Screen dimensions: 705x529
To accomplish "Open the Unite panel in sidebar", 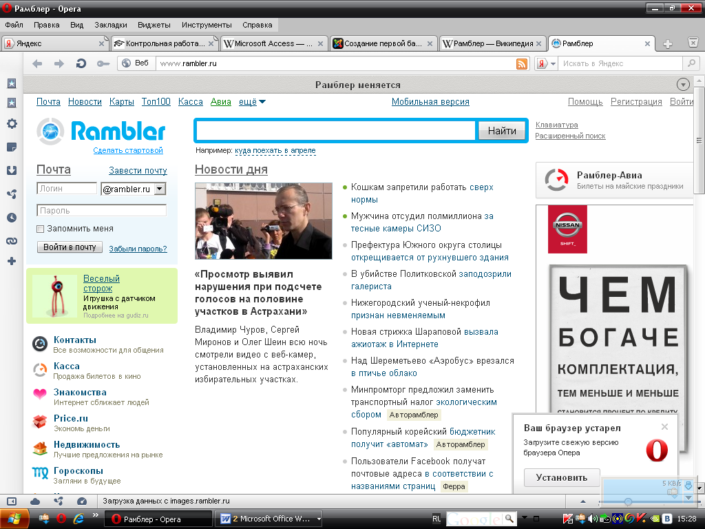I will click(12, 194).
